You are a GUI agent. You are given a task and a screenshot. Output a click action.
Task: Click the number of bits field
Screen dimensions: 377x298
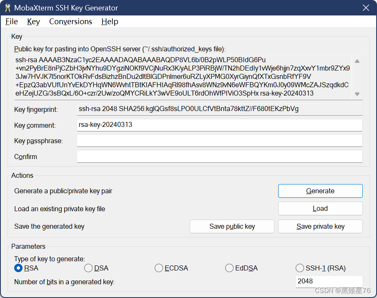[x=329, y=281]
